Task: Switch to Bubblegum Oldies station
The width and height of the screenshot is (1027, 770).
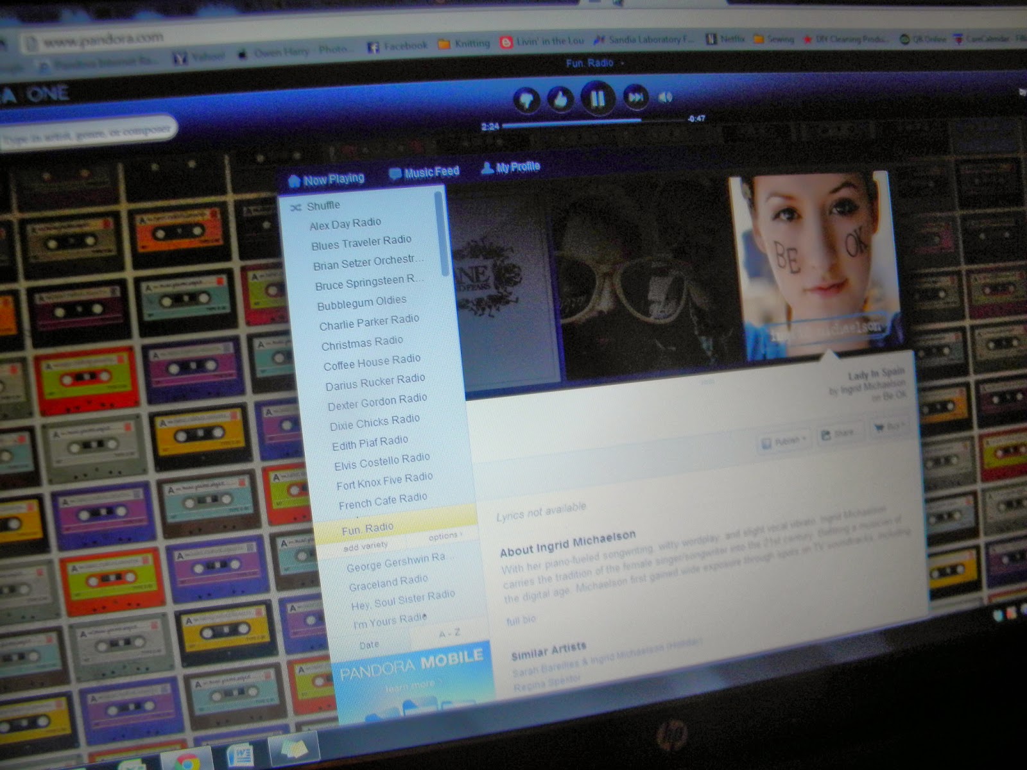Action: [361, 302]
